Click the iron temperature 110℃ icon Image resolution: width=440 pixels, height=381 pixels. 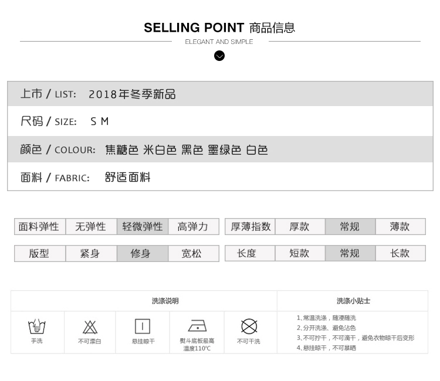pos(197,326)
